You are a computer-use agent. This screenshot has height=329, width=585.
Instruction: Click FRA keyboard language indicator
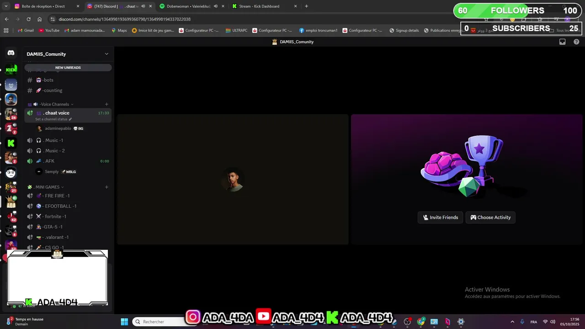[534, 322]
